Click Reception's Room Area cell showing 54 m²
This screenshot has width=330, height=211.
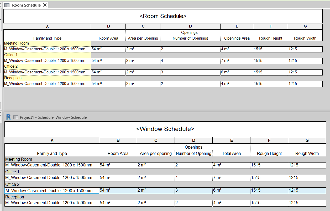coord(108,84)
